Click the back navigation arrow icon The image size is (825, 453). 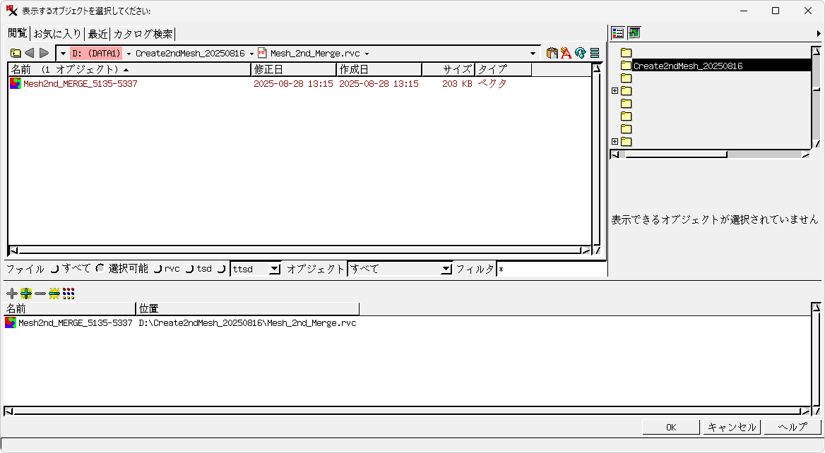(x=30, y=53)
